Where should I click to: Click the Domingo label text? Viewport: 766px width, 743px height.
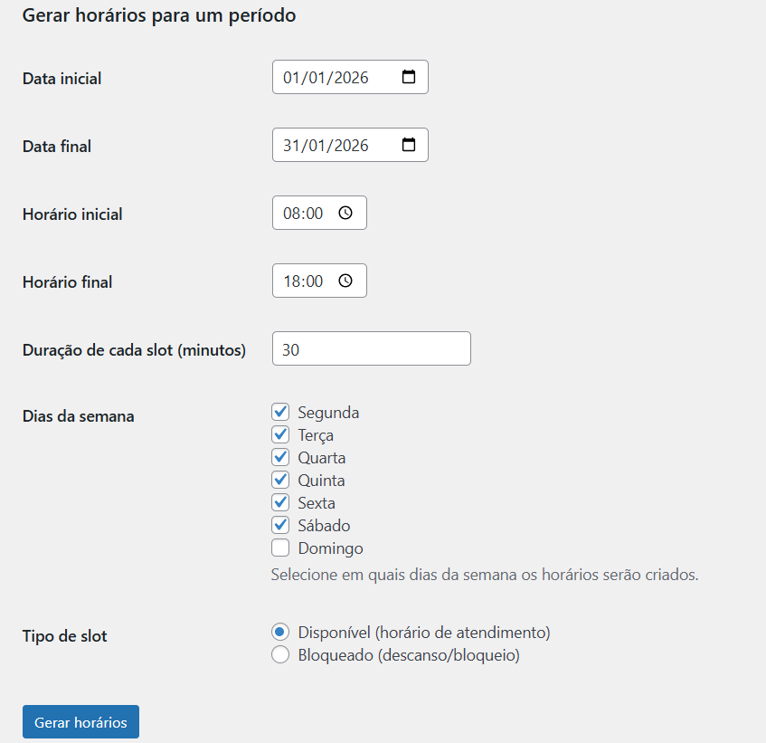tap(330, 548)
